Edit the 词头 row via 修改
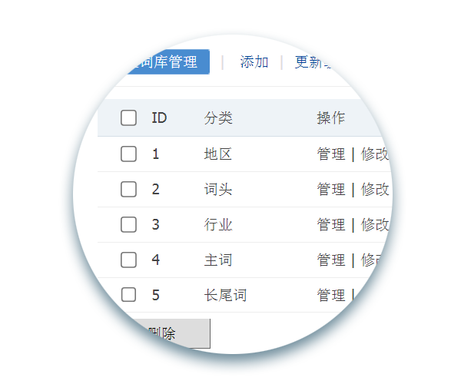 (375, 189)
